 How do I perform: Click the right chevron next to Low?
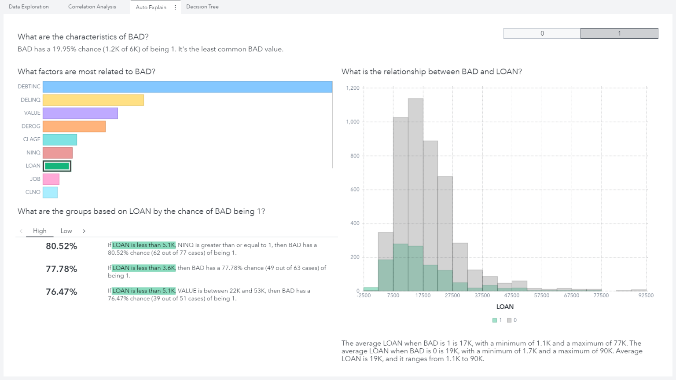[x=84, y=231]
